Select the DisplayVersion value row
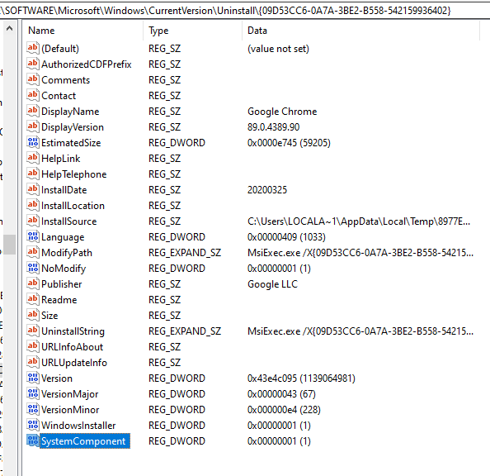 point(250,126)
